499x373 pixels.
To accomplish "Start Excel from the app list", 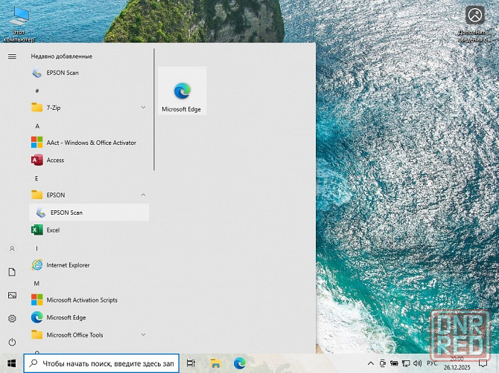I will coord(53,230).
